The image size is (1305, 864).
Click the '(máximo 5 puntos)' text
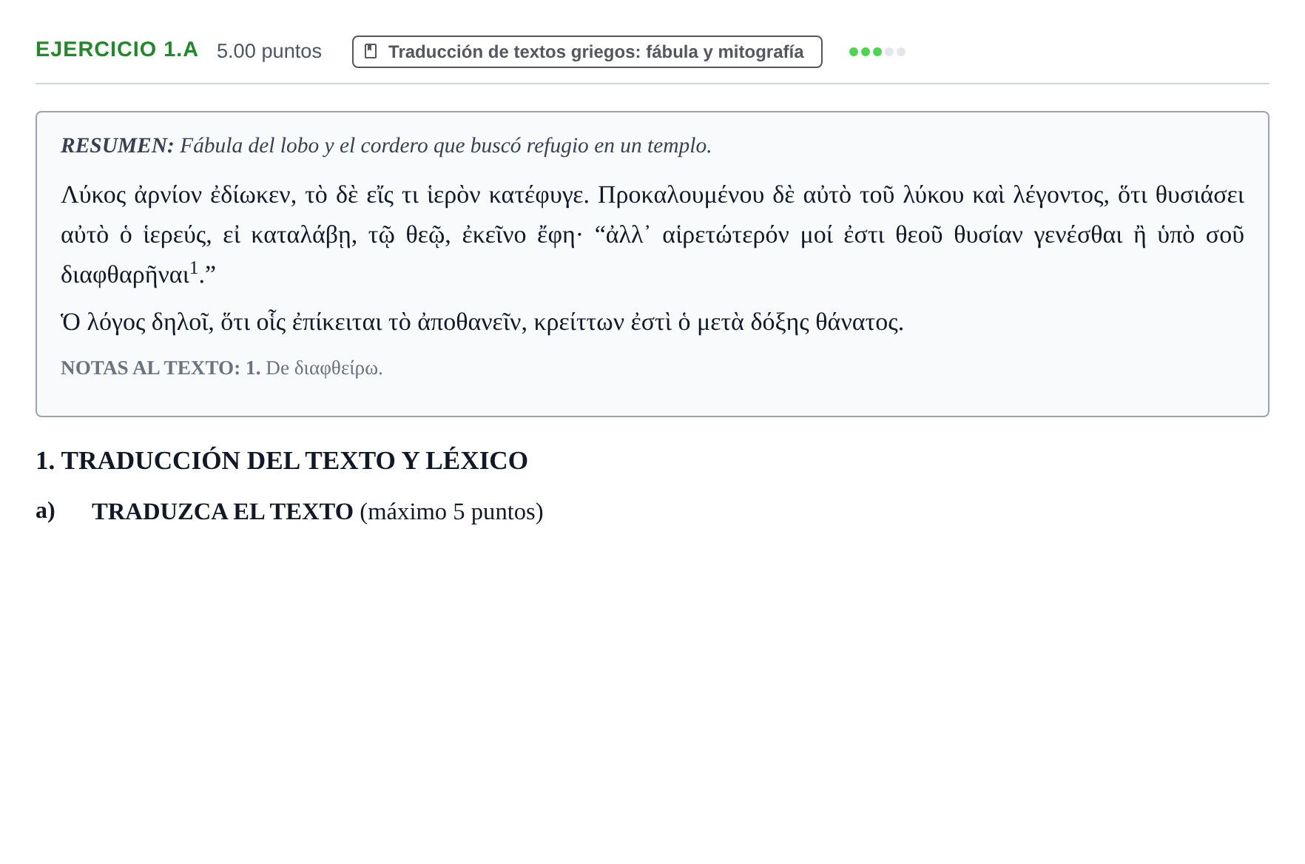(451, 512)
